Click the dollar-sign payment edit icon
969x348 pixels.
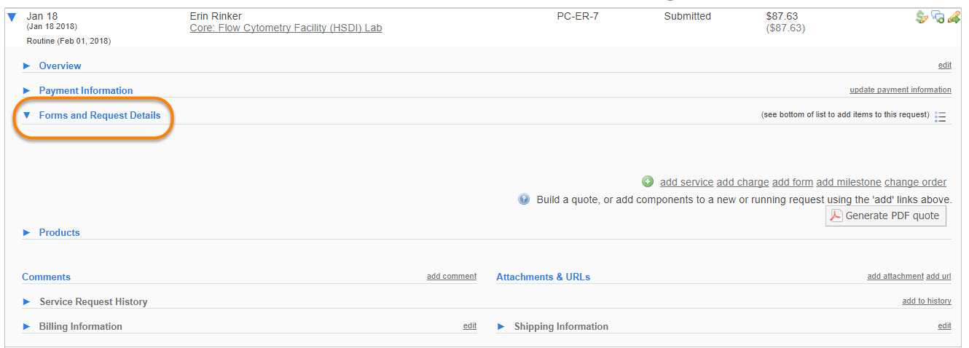[922, 17]
